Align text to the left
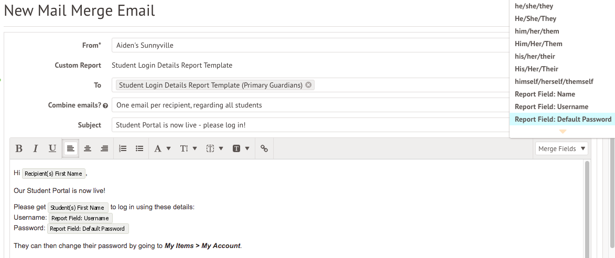615x258 pixels. (x=70, y=149)
